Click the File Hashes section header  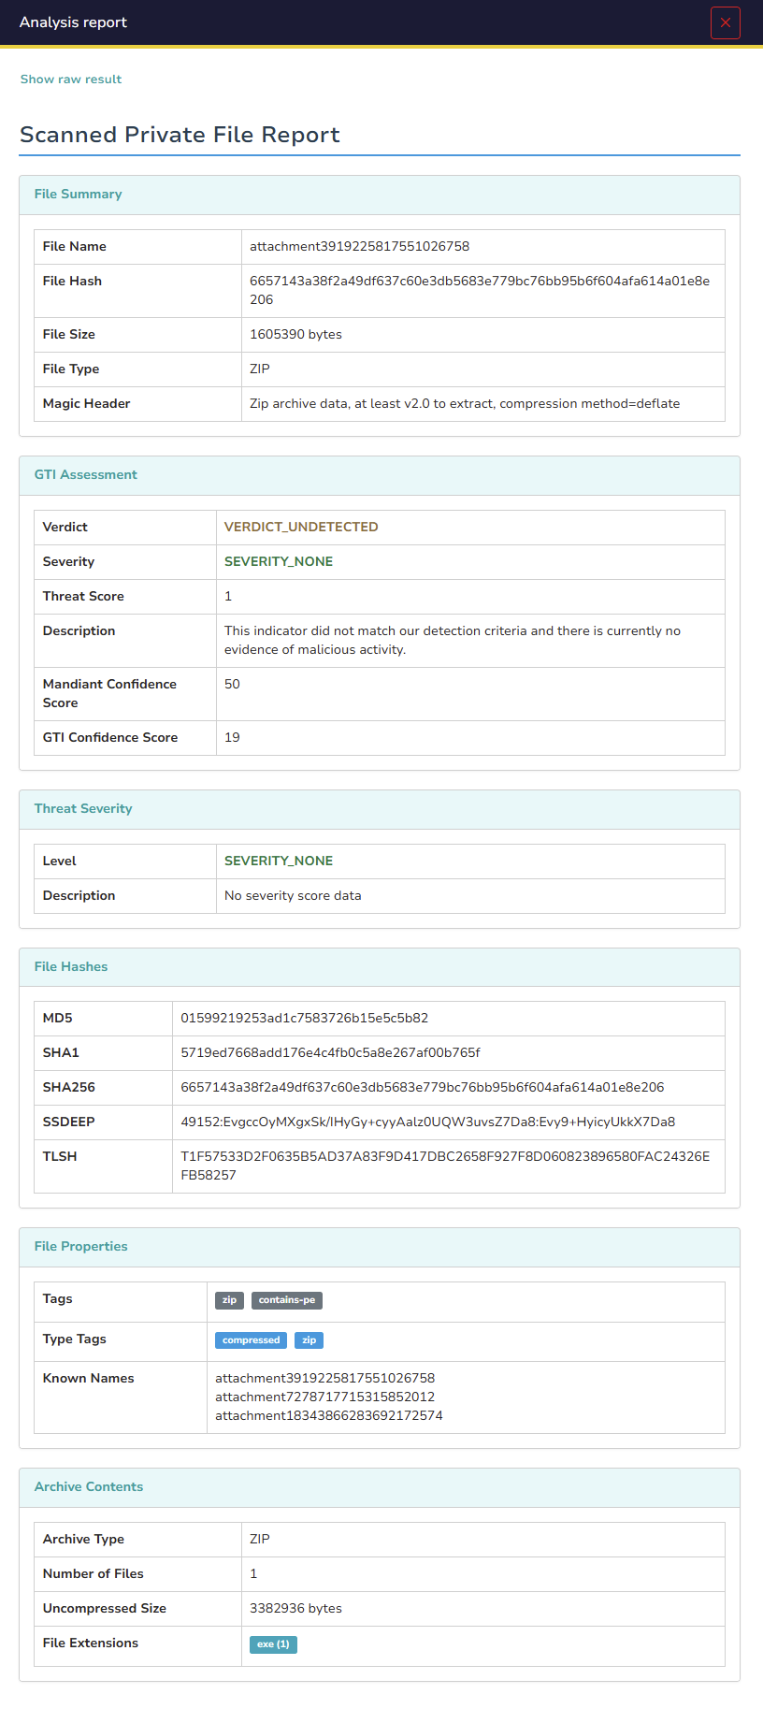71,967
